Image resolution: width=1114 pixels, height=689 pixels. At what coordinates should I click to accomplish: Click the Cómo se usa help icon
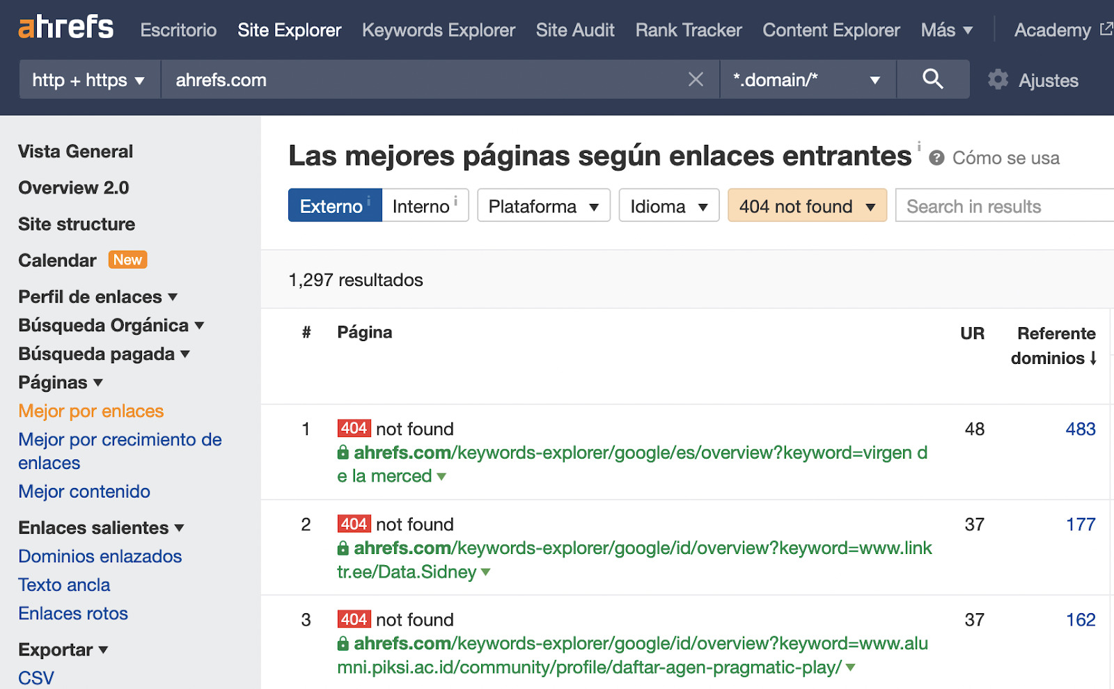coord(937,158)
